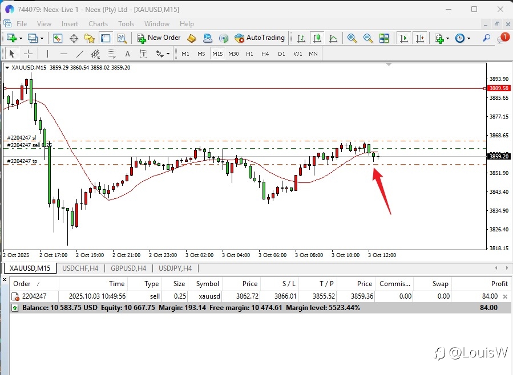Click the New Order button
This screenshot has height=375, width=513.
pyautogui.click(x=159, y=38)
